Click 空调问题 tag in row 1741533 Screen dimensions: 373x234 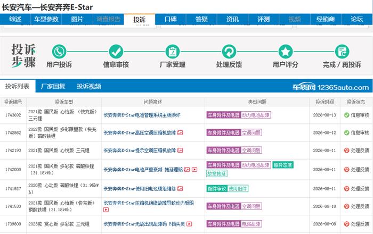click(251, 206)
